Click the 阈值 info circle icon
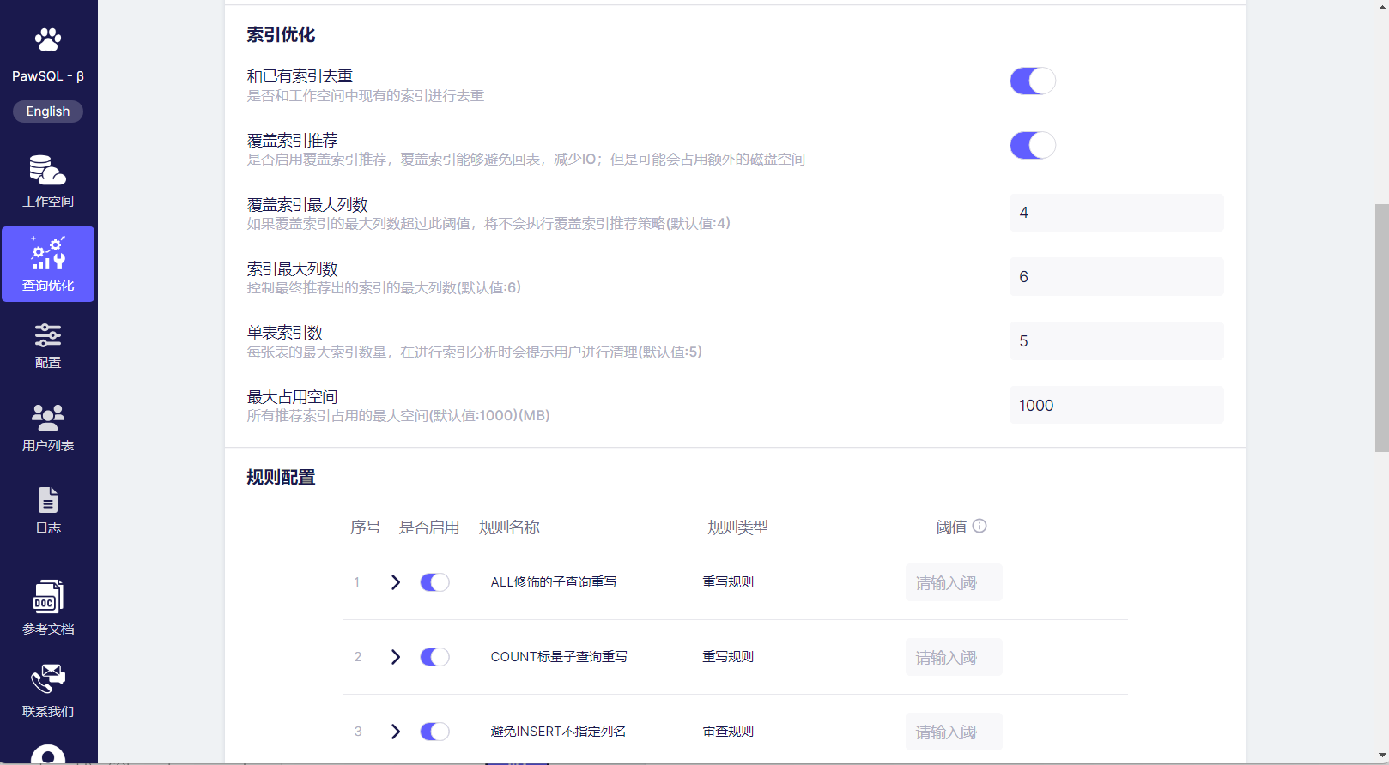Image resolution: width=1389 pixels, height=765 pixels. (980, 527)
